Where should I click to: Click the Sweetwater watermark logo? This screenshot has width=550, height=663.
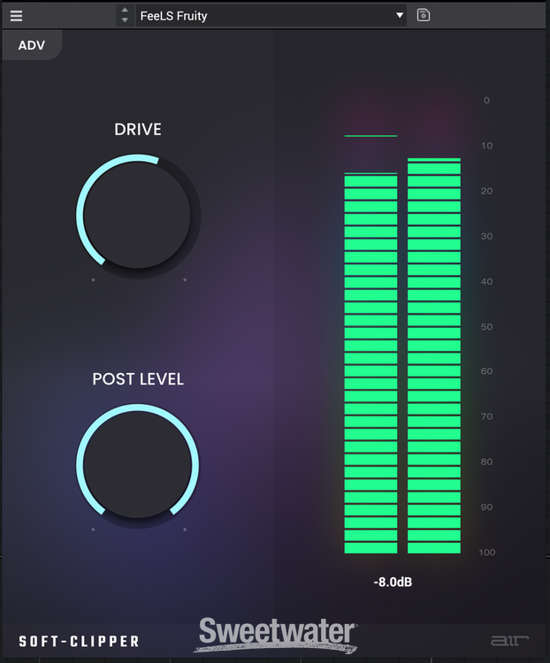(277, 634)
